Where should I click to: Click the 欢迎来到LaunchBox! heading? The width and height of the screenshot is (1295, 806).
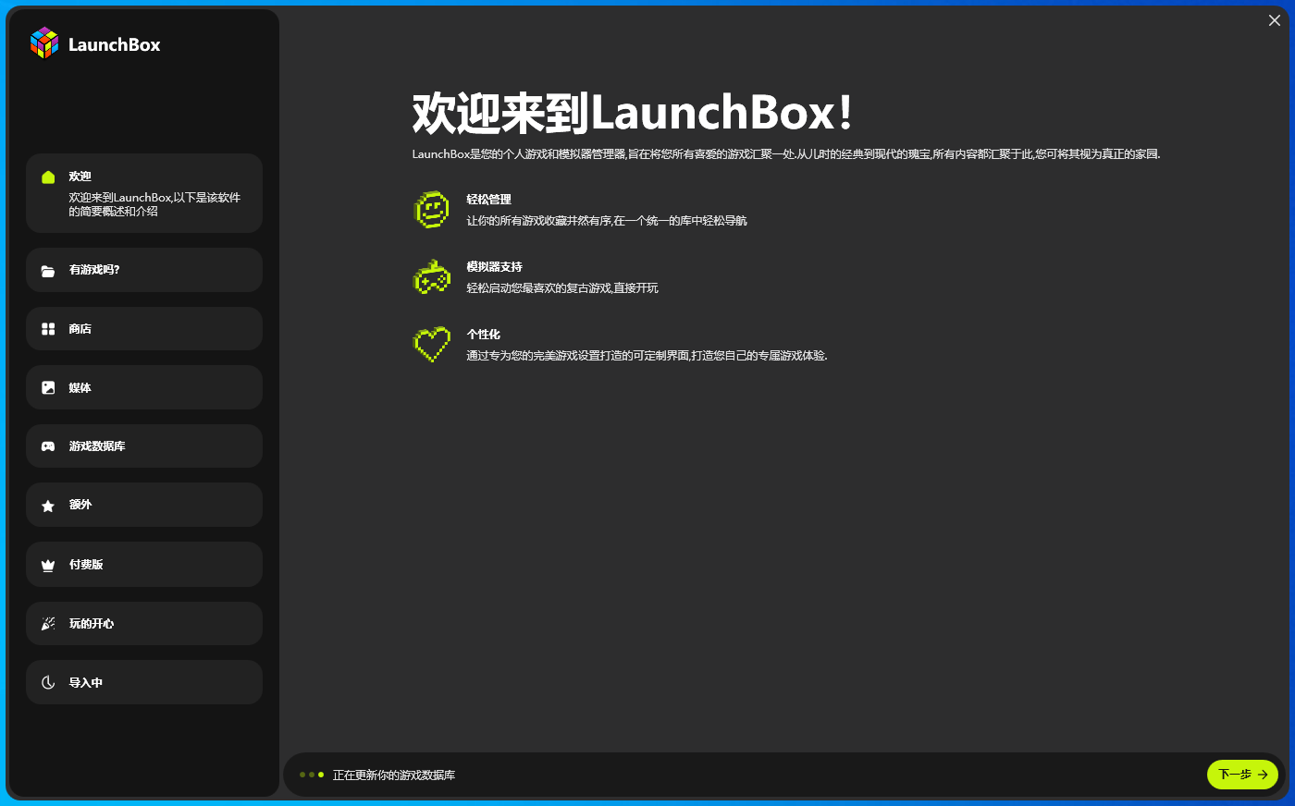tap(632, 113)
